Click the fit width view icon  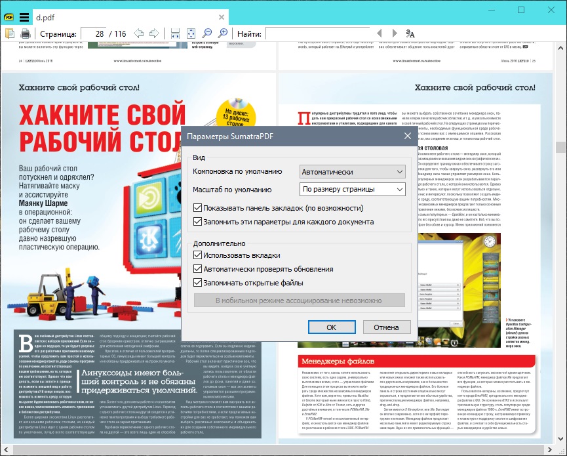pyautogui.click(x=175, y=33)
